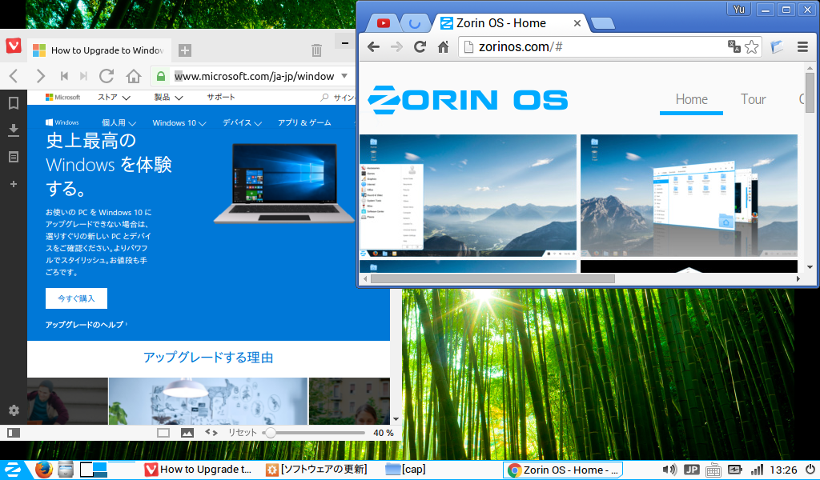Open page actions in the Vivaldi status bar

click(211, 433)
